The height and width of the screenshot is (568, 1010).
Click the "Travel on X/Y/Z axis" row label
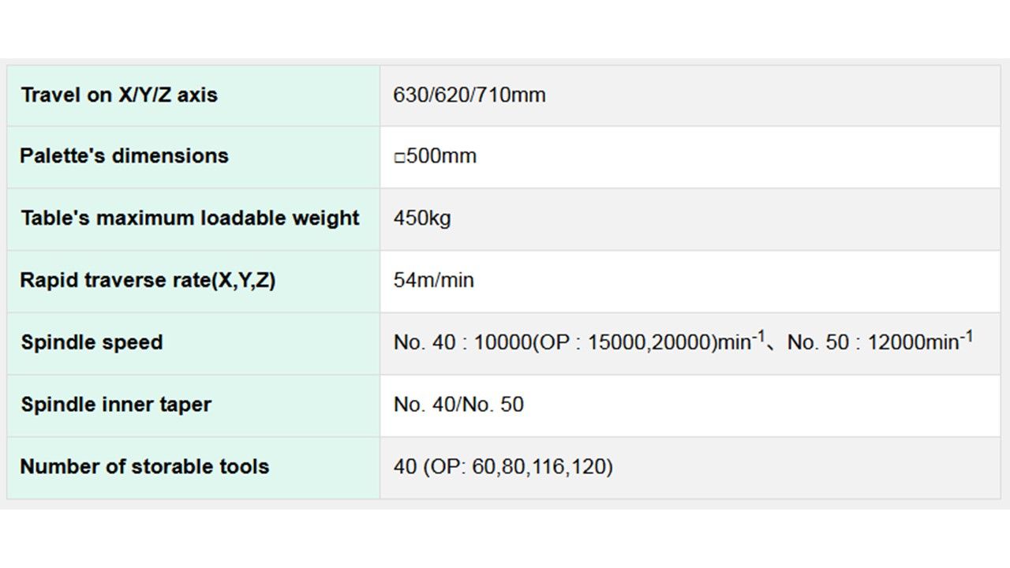(x=119, y=95)
